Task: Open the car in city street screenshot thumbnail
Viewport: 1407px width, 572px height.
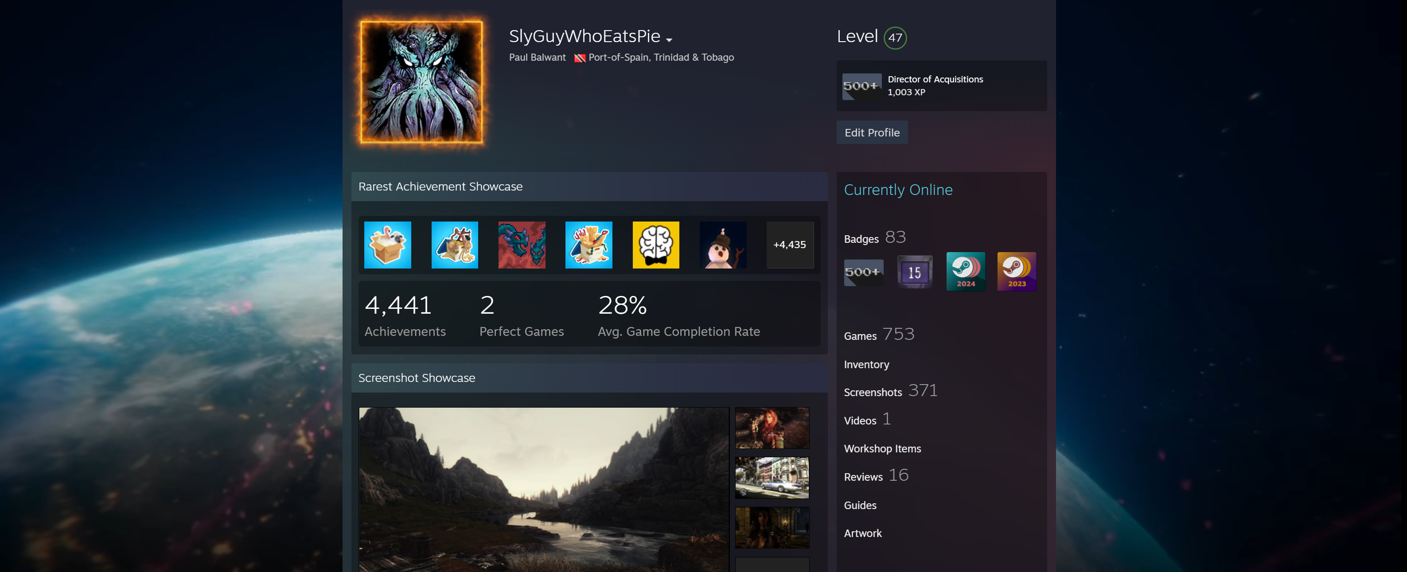Action: coord(772,478)
